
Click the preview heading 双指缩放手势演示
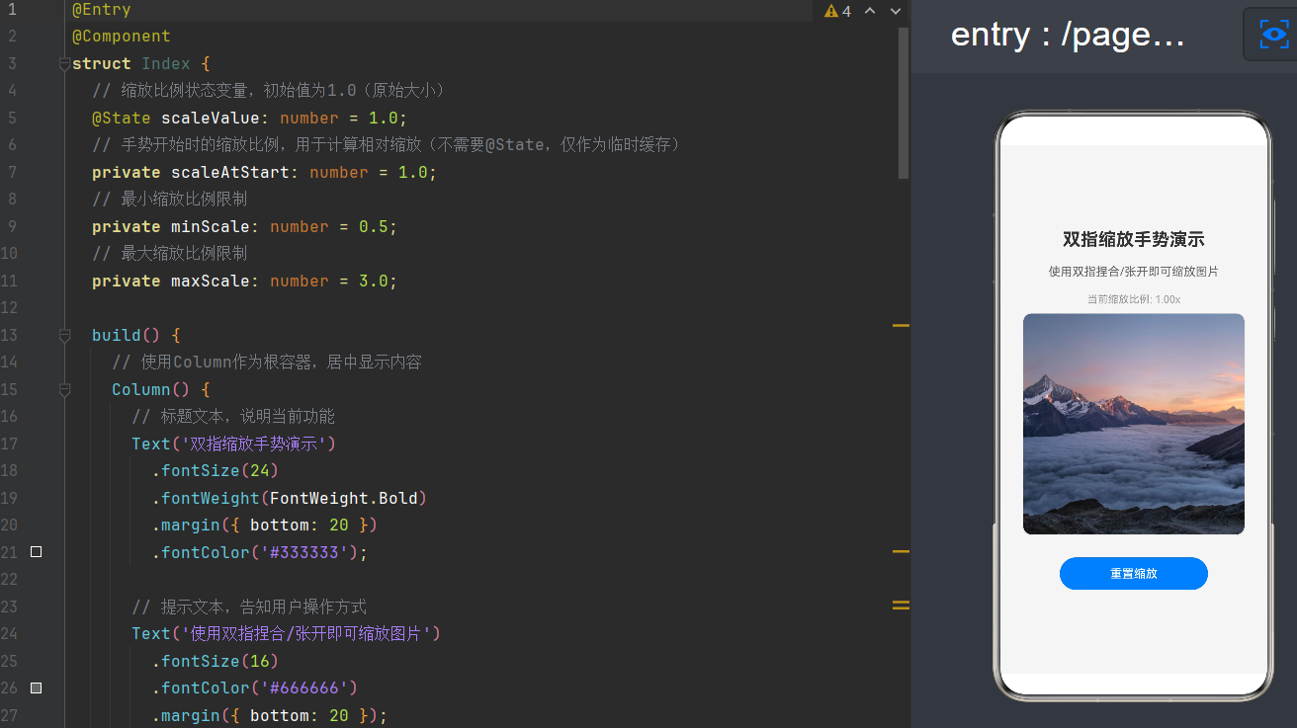(1134, 240)
